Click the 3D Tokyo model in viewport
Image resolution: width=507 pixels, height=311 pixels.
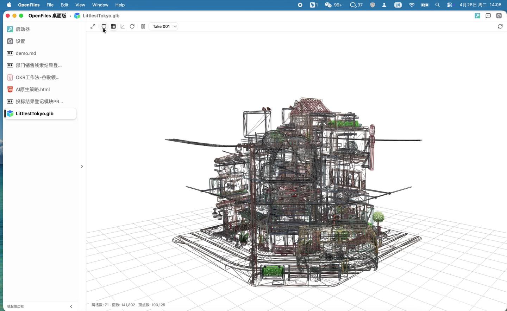293,192
